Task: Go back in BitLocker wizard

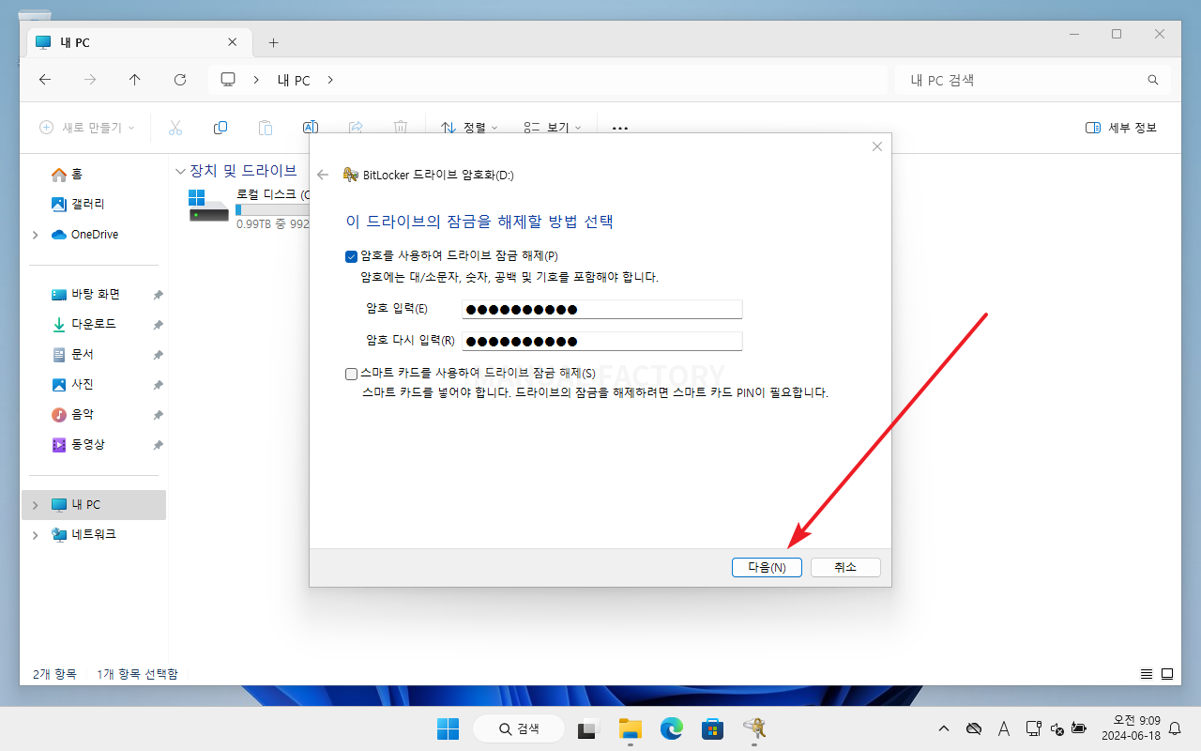Action: click(323, 175)
